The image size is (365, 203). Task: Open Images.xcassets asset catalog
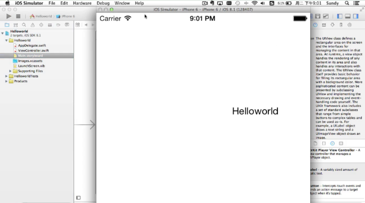30,61
